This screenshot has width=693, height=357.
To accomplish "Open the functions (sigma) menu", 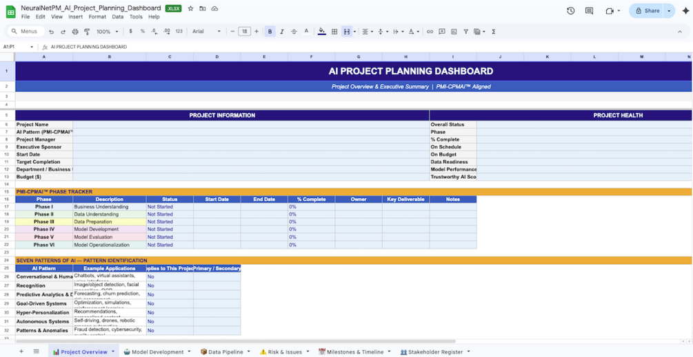I will click(493, 32).
